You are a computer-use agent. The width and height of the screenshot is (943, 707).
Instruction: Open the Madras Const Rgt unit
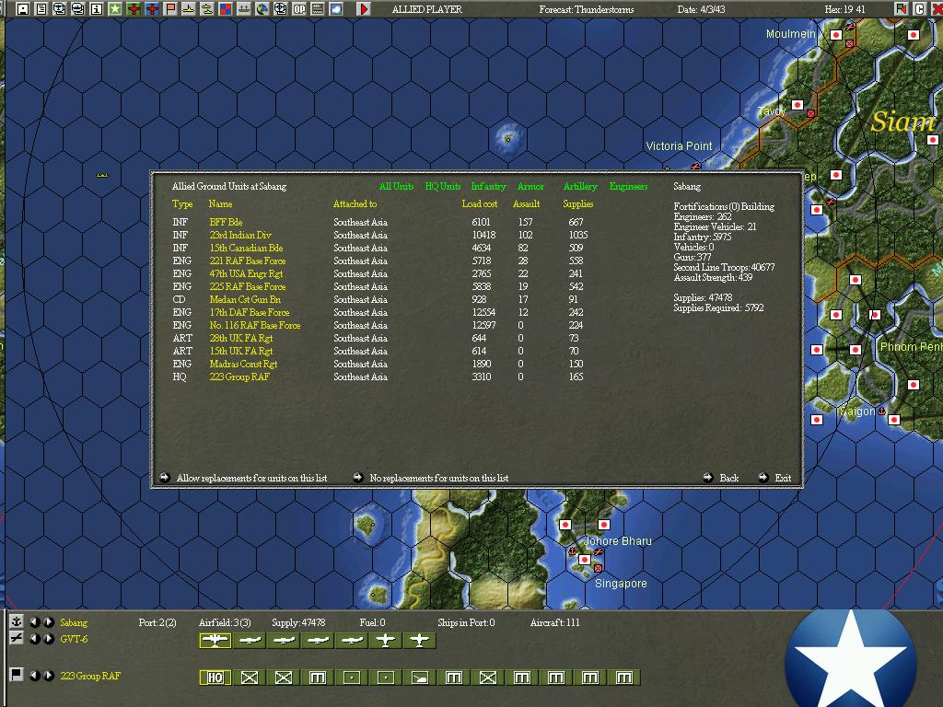pos(243,364)
